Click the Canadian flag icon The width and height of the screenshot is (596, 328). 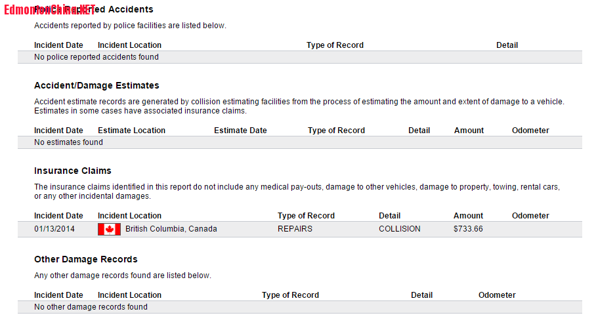pyautogui.click(x=109, y=229)
